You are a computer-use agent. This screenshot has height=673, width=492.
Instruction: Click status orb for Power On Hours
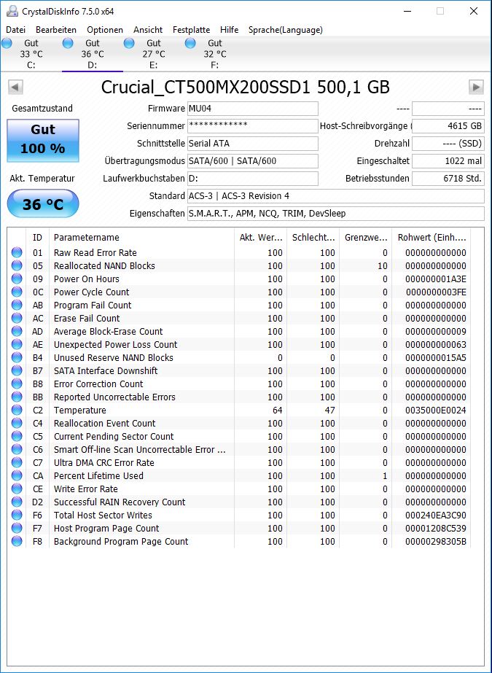click(17, 279)
